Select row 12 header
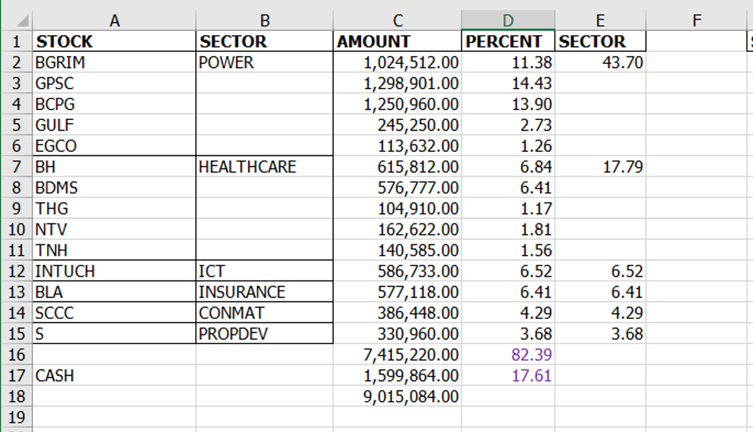 tap(16, 271)
